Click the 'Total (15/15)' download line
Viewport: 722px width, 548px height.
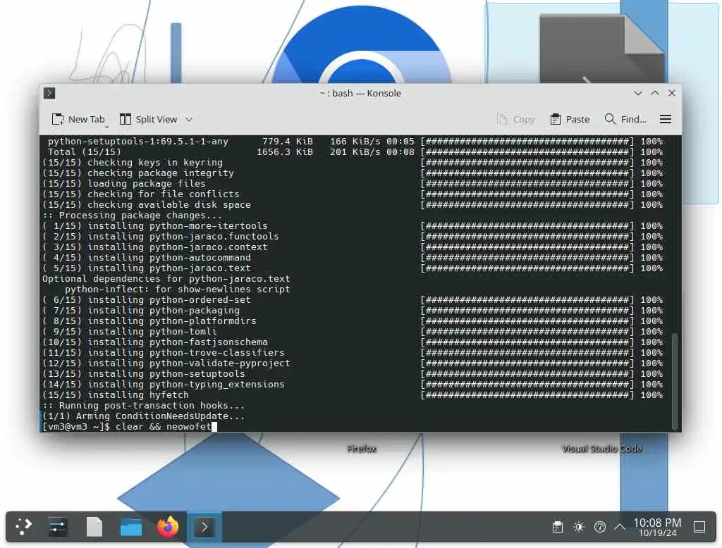coord(353,152)
